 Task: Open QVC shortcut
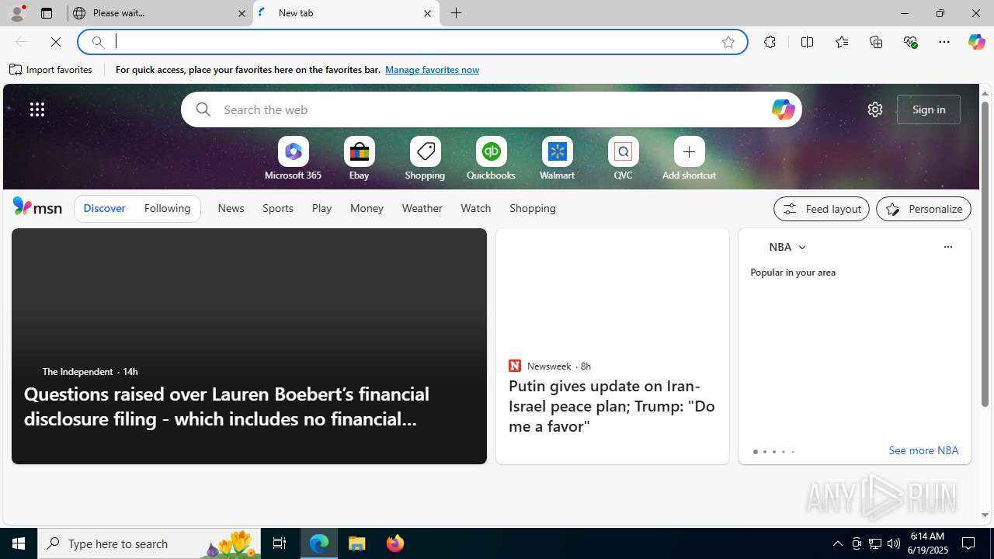[623, 159]
